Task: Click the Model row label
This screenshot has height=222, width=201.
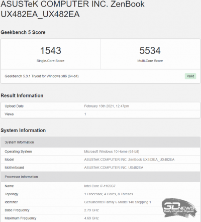Action: coord(10,159)
